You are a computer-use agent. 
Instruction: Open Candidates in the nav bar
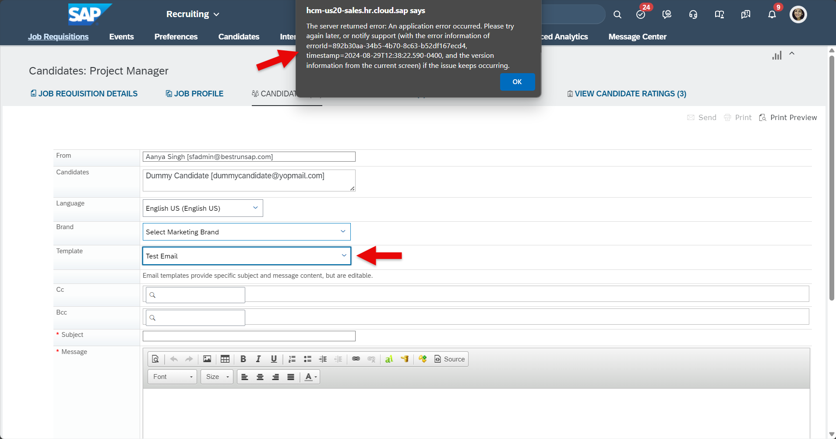(239, 37)
